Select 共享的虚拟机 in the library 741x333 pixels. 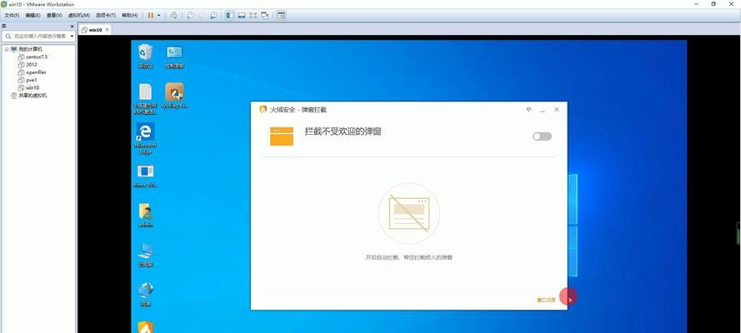coord(33,95)
